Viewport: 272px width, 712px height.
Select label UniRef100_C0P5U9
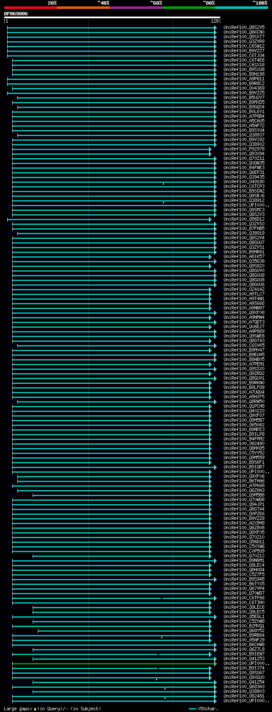244,551
